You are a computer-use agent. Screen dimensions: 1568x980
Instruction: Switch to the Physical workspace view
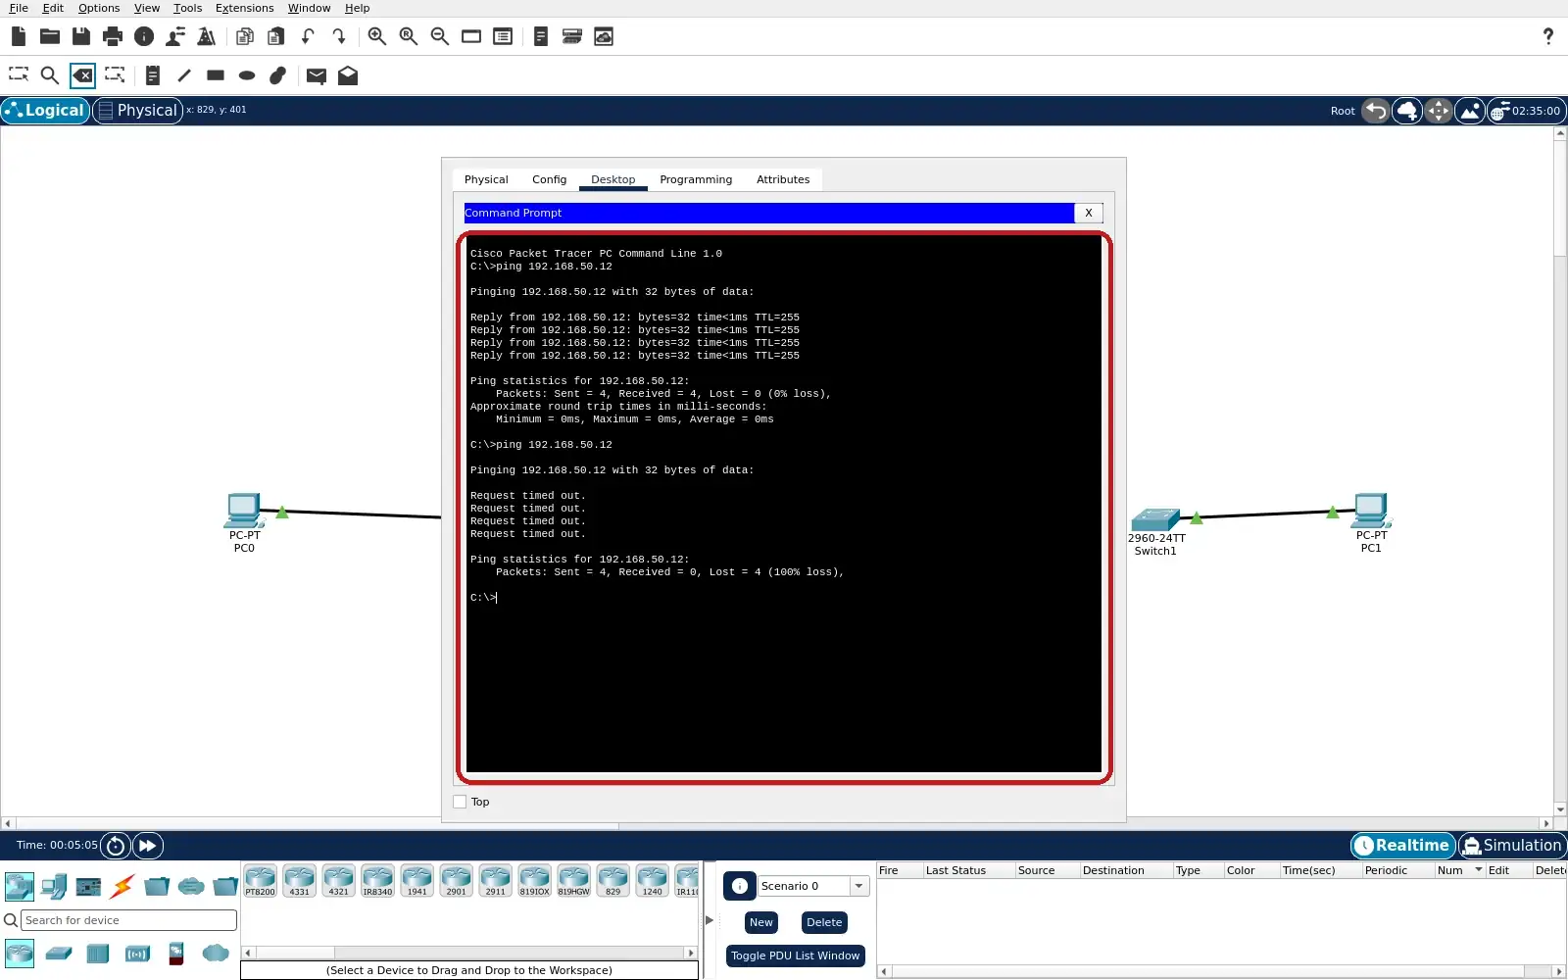(x=137, y=110)
